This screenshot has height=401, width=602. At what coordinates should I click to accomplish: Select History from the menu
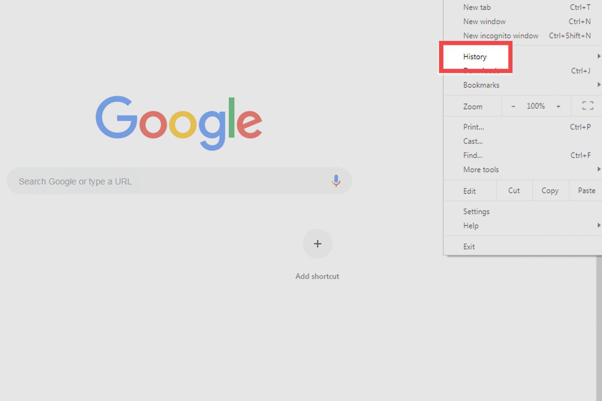coord(475,57)
